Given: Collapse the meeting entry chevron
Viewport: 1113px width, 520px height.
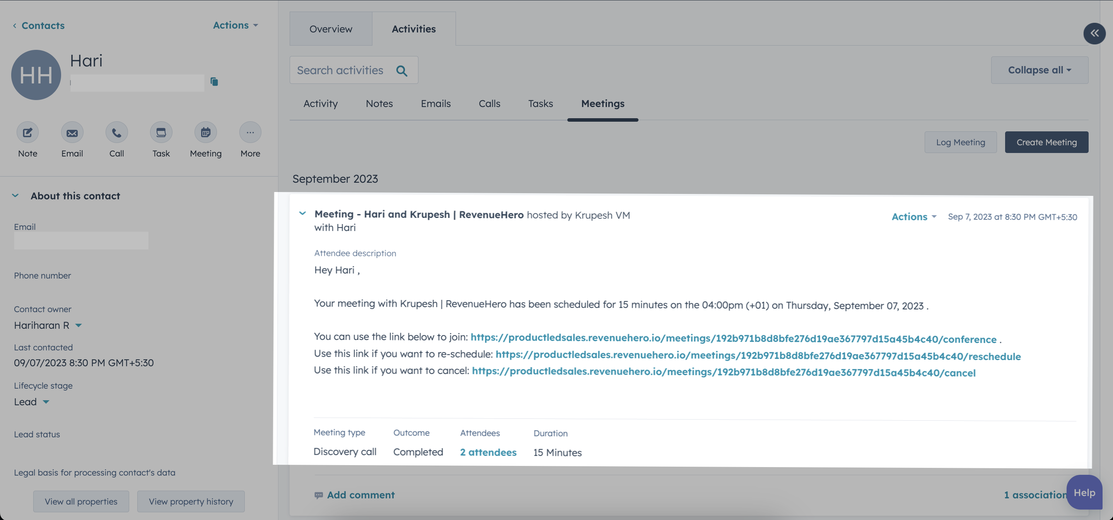Looking at the screenshot, I should click(x=302, y=214).
